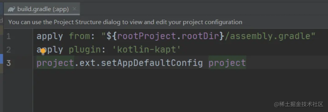Place cursor on 'apply' in line 1
The image size is (328, 112).
click(x=50, y=37)
